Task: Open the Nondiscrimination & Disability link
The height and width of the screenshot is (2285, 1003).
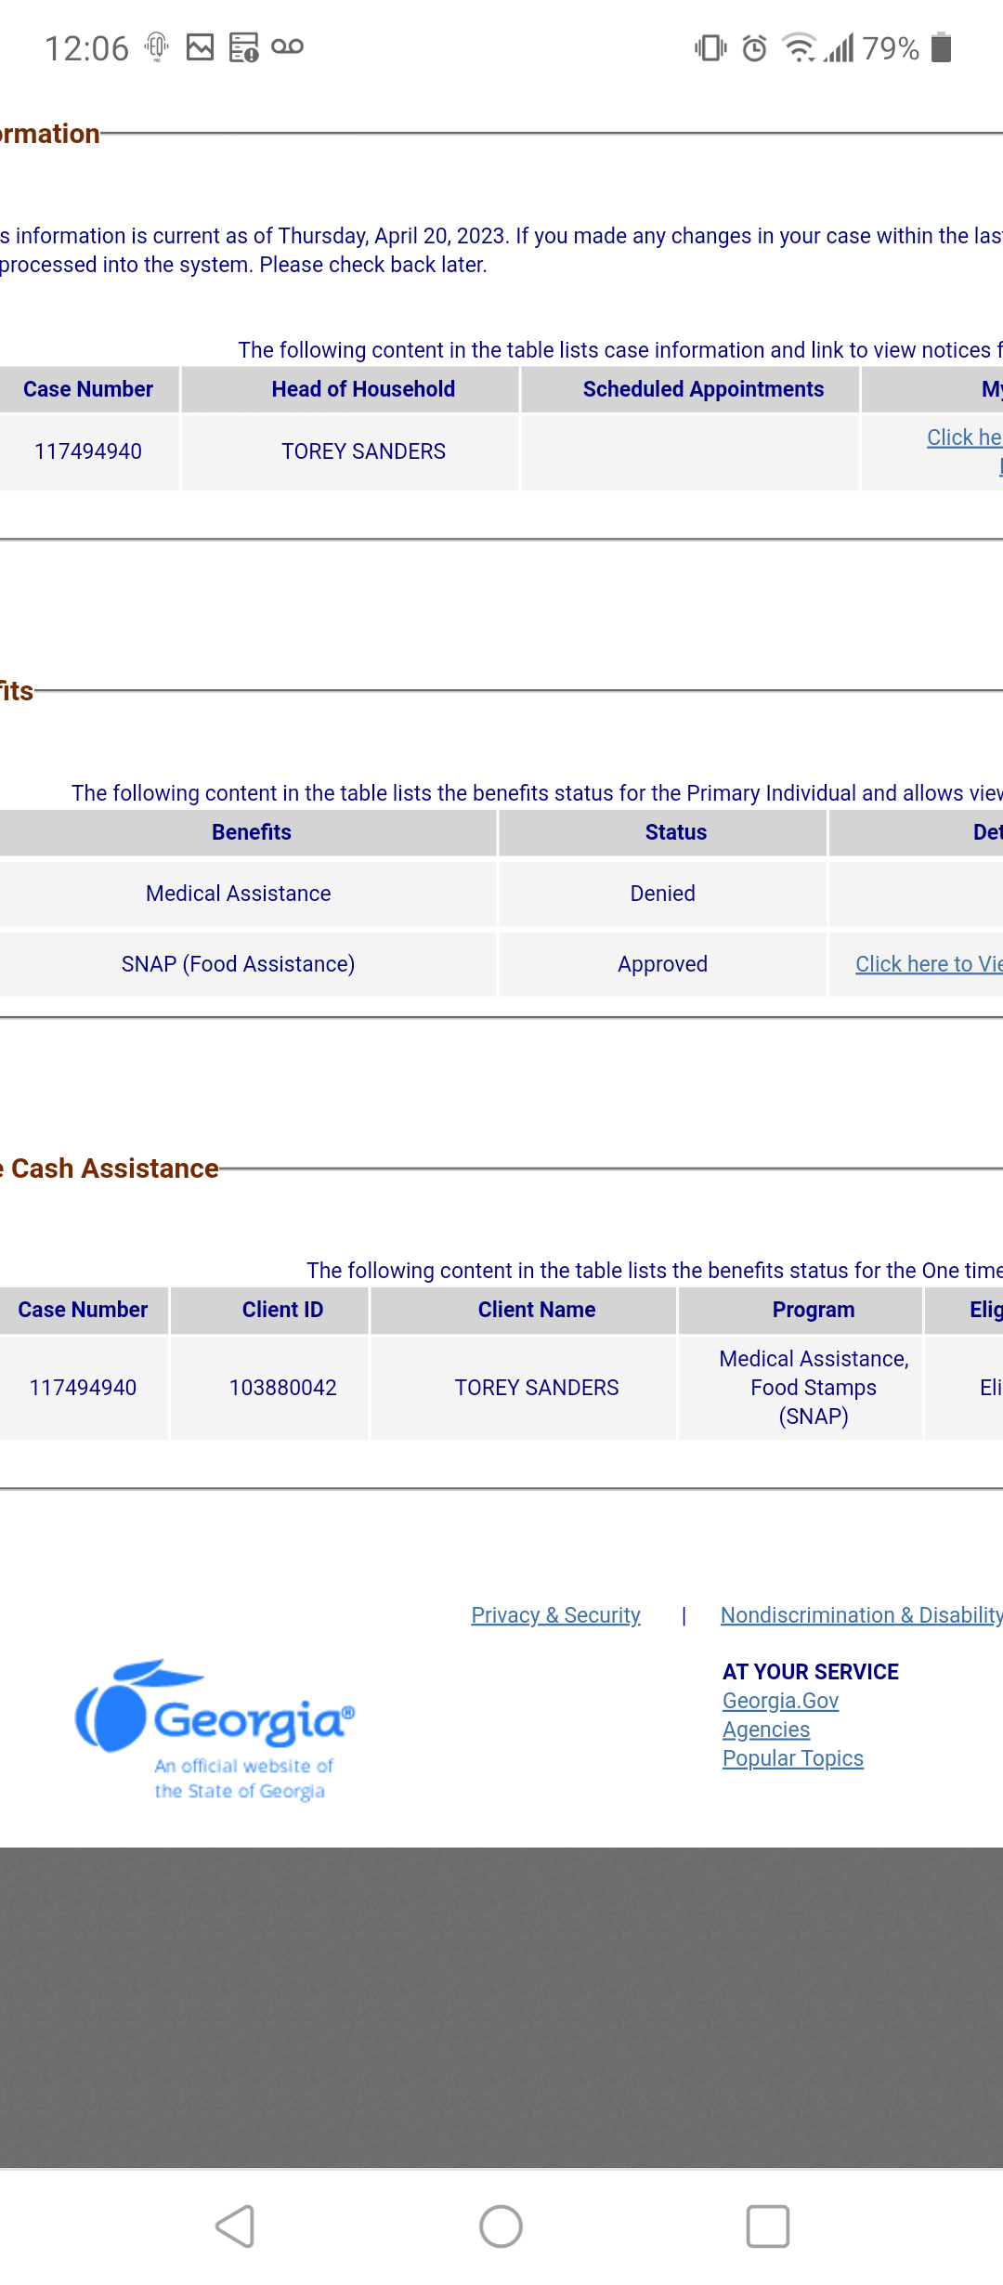Action: [862, 1615]
